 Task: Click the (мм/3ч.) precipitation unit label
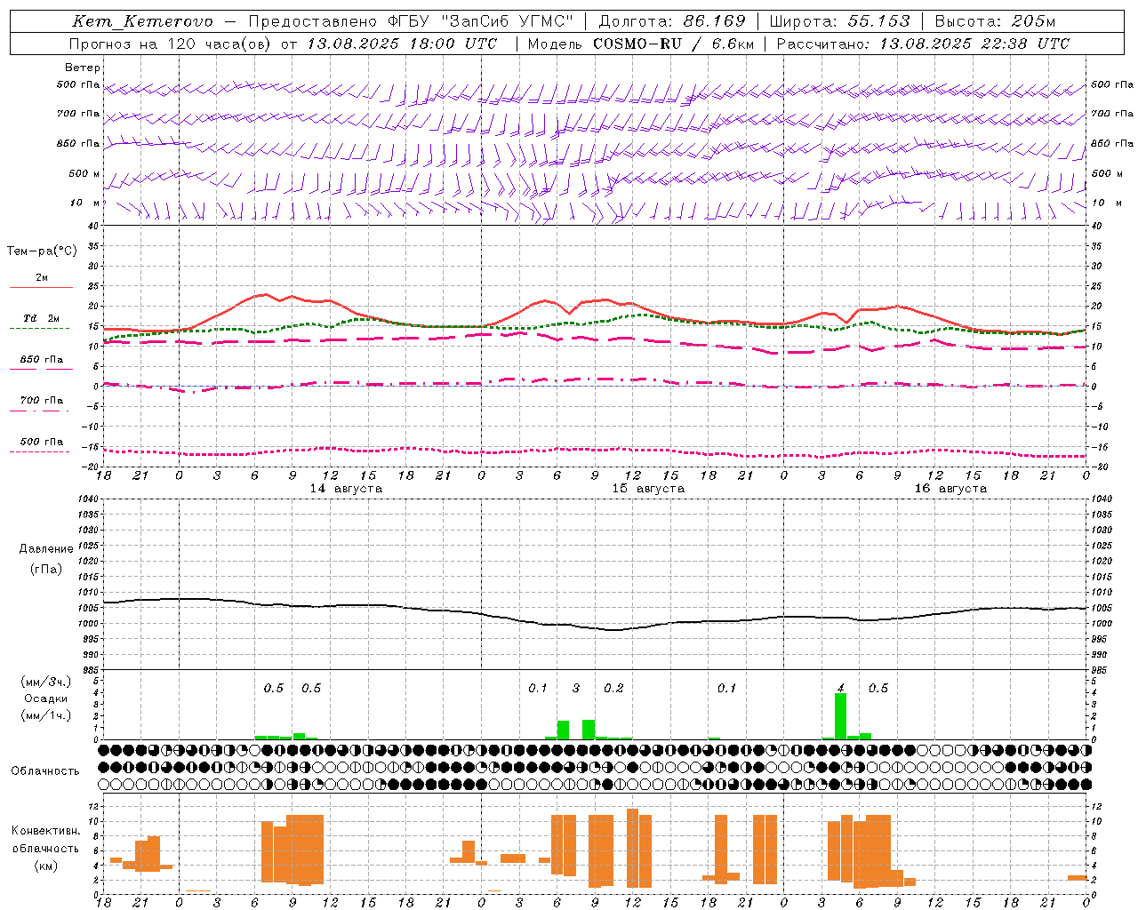pos(45,682)
